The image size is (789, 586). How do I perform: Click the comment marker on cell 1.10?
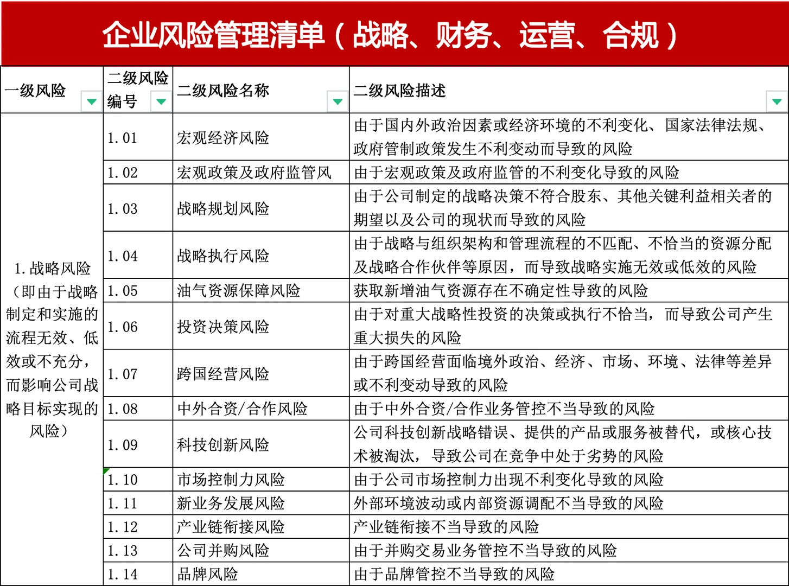(x=106, y=470)
